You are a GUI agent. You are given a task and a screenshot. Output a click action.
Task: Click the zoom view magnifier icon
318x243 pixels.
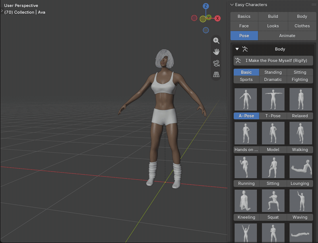click(x=216, y=41)
